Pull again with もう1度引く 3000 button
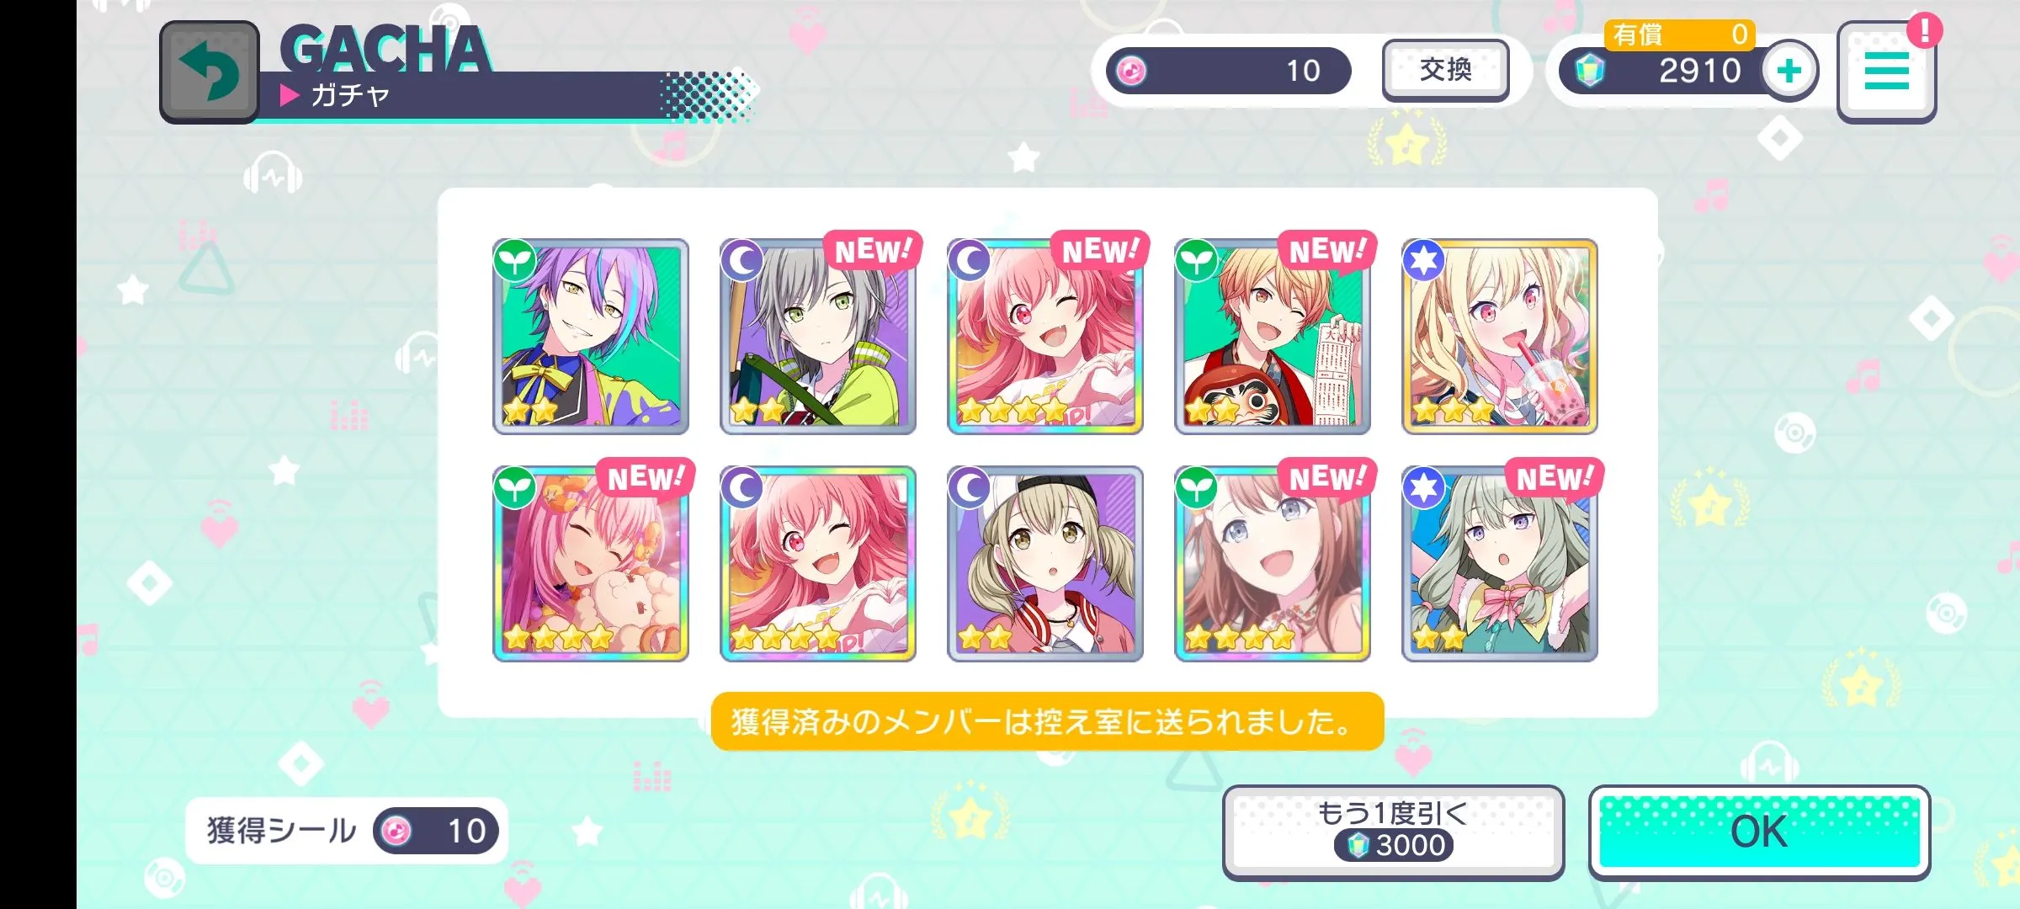Image resolution: width=2020 pixels, height=909 pixels. (x=1393, y=832)
